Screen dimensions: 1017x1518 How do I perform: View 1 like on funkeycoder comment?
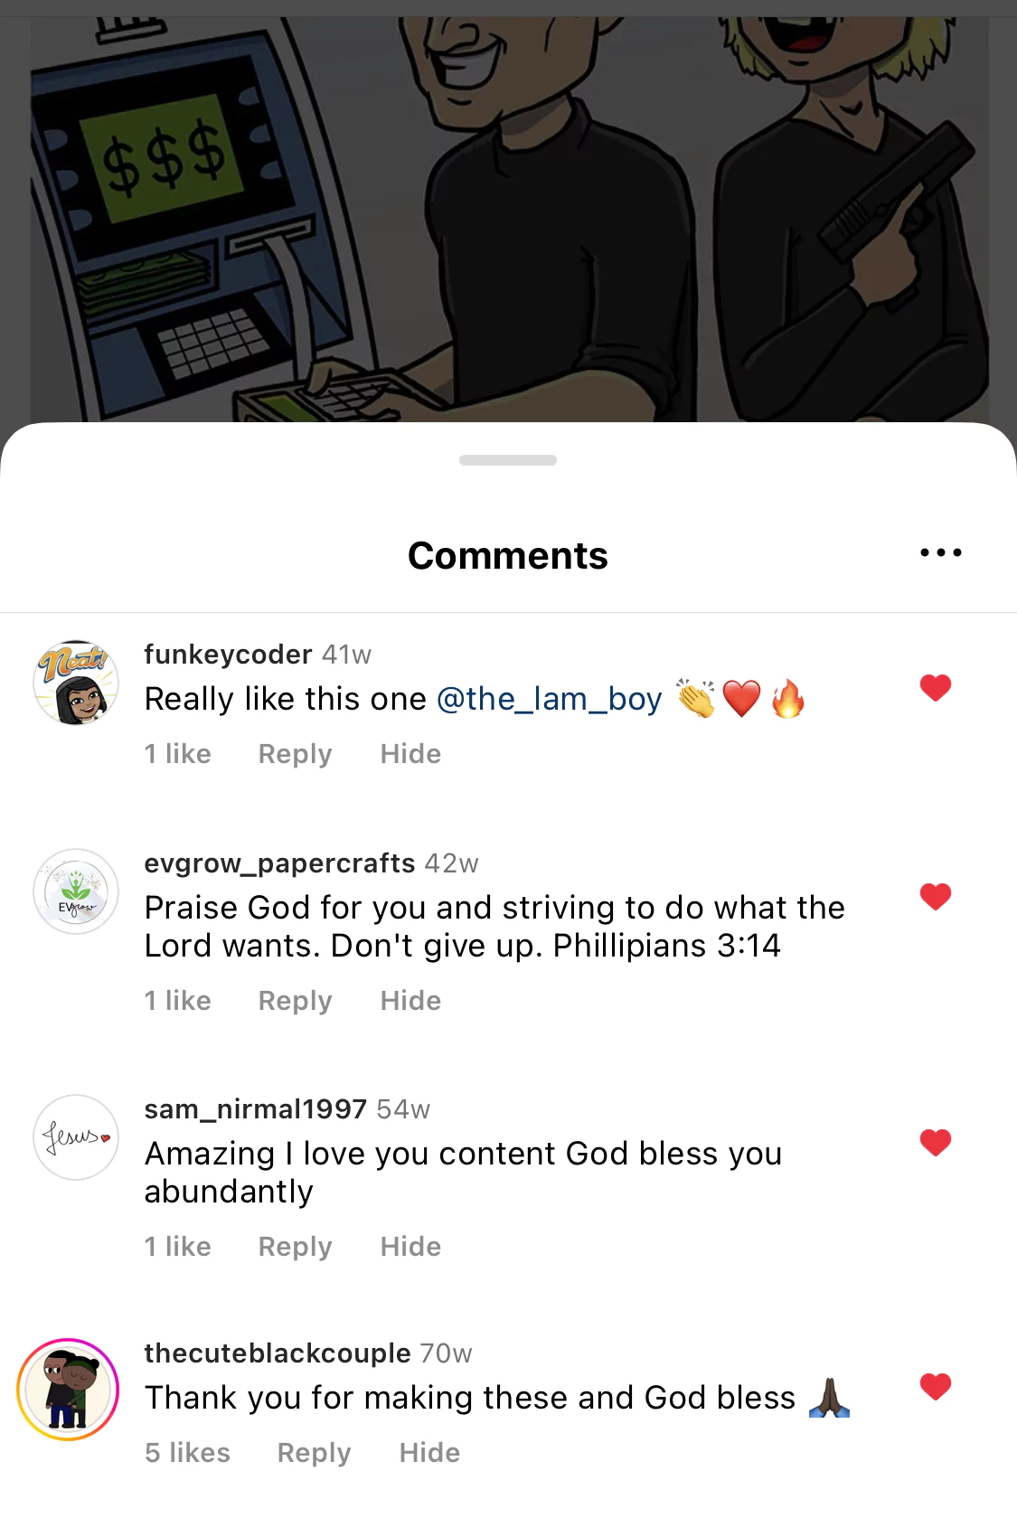177,754
